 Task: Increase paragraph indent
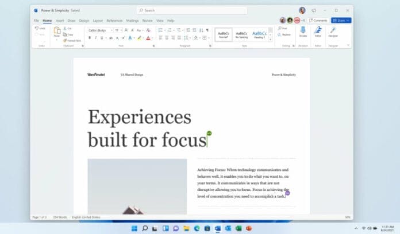[195, 30]
